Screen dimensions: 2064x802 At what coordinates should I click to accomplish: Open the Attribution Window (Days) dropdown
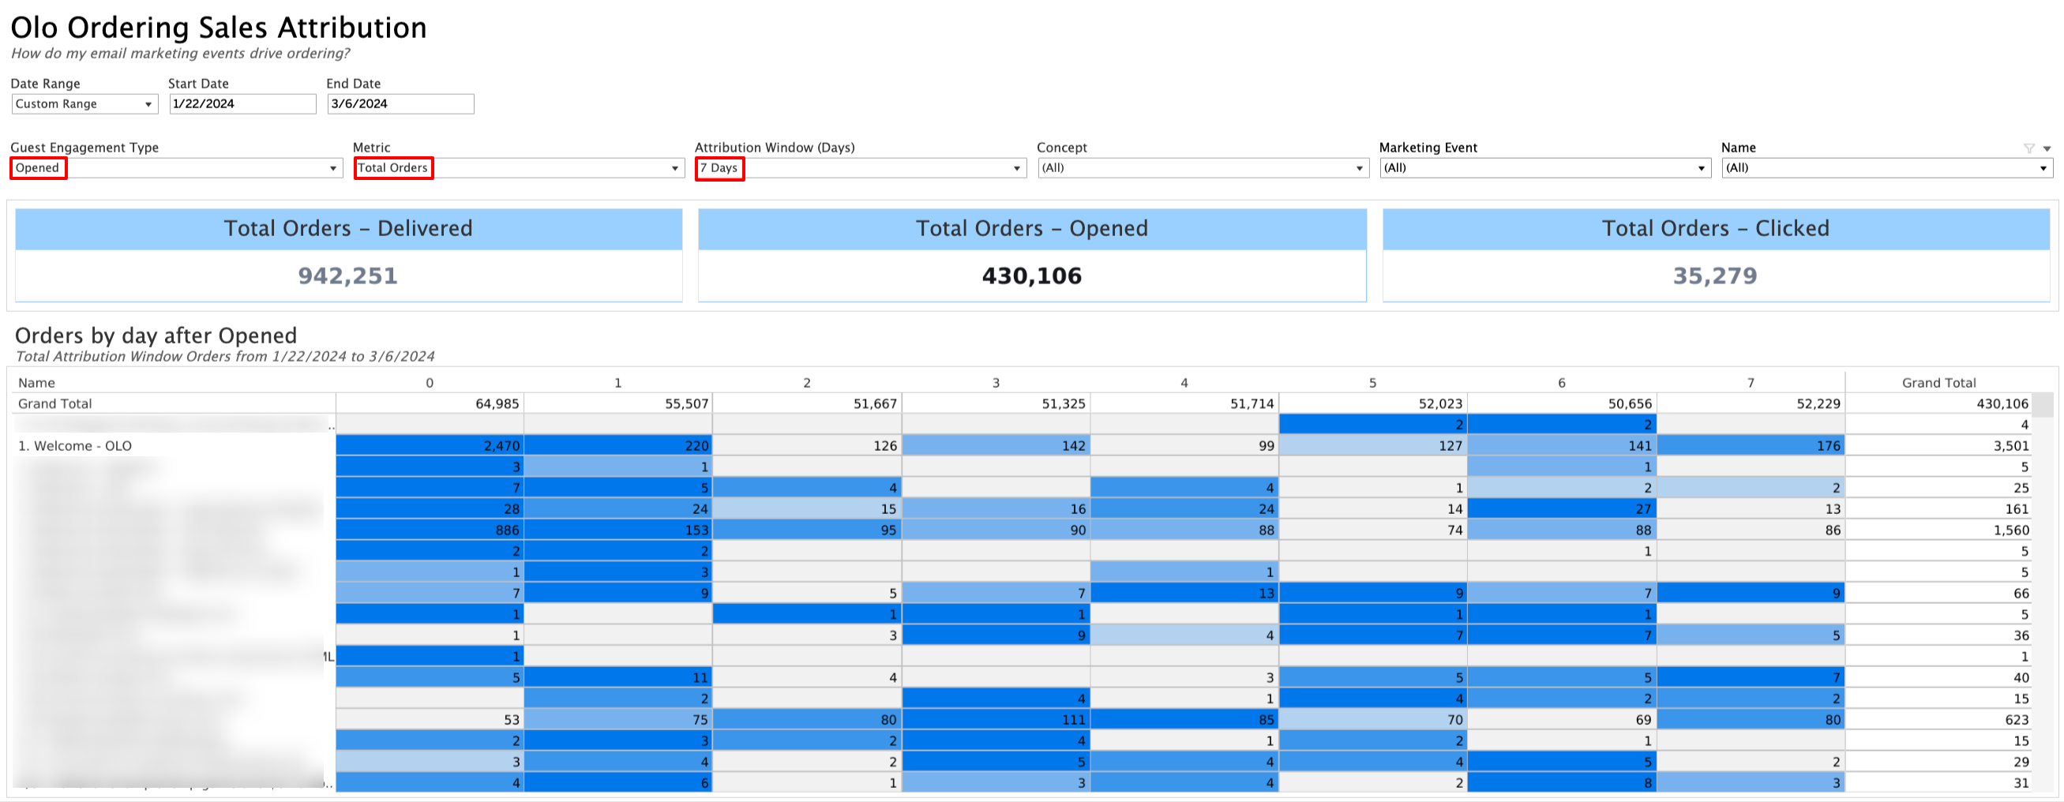point(861,168)
